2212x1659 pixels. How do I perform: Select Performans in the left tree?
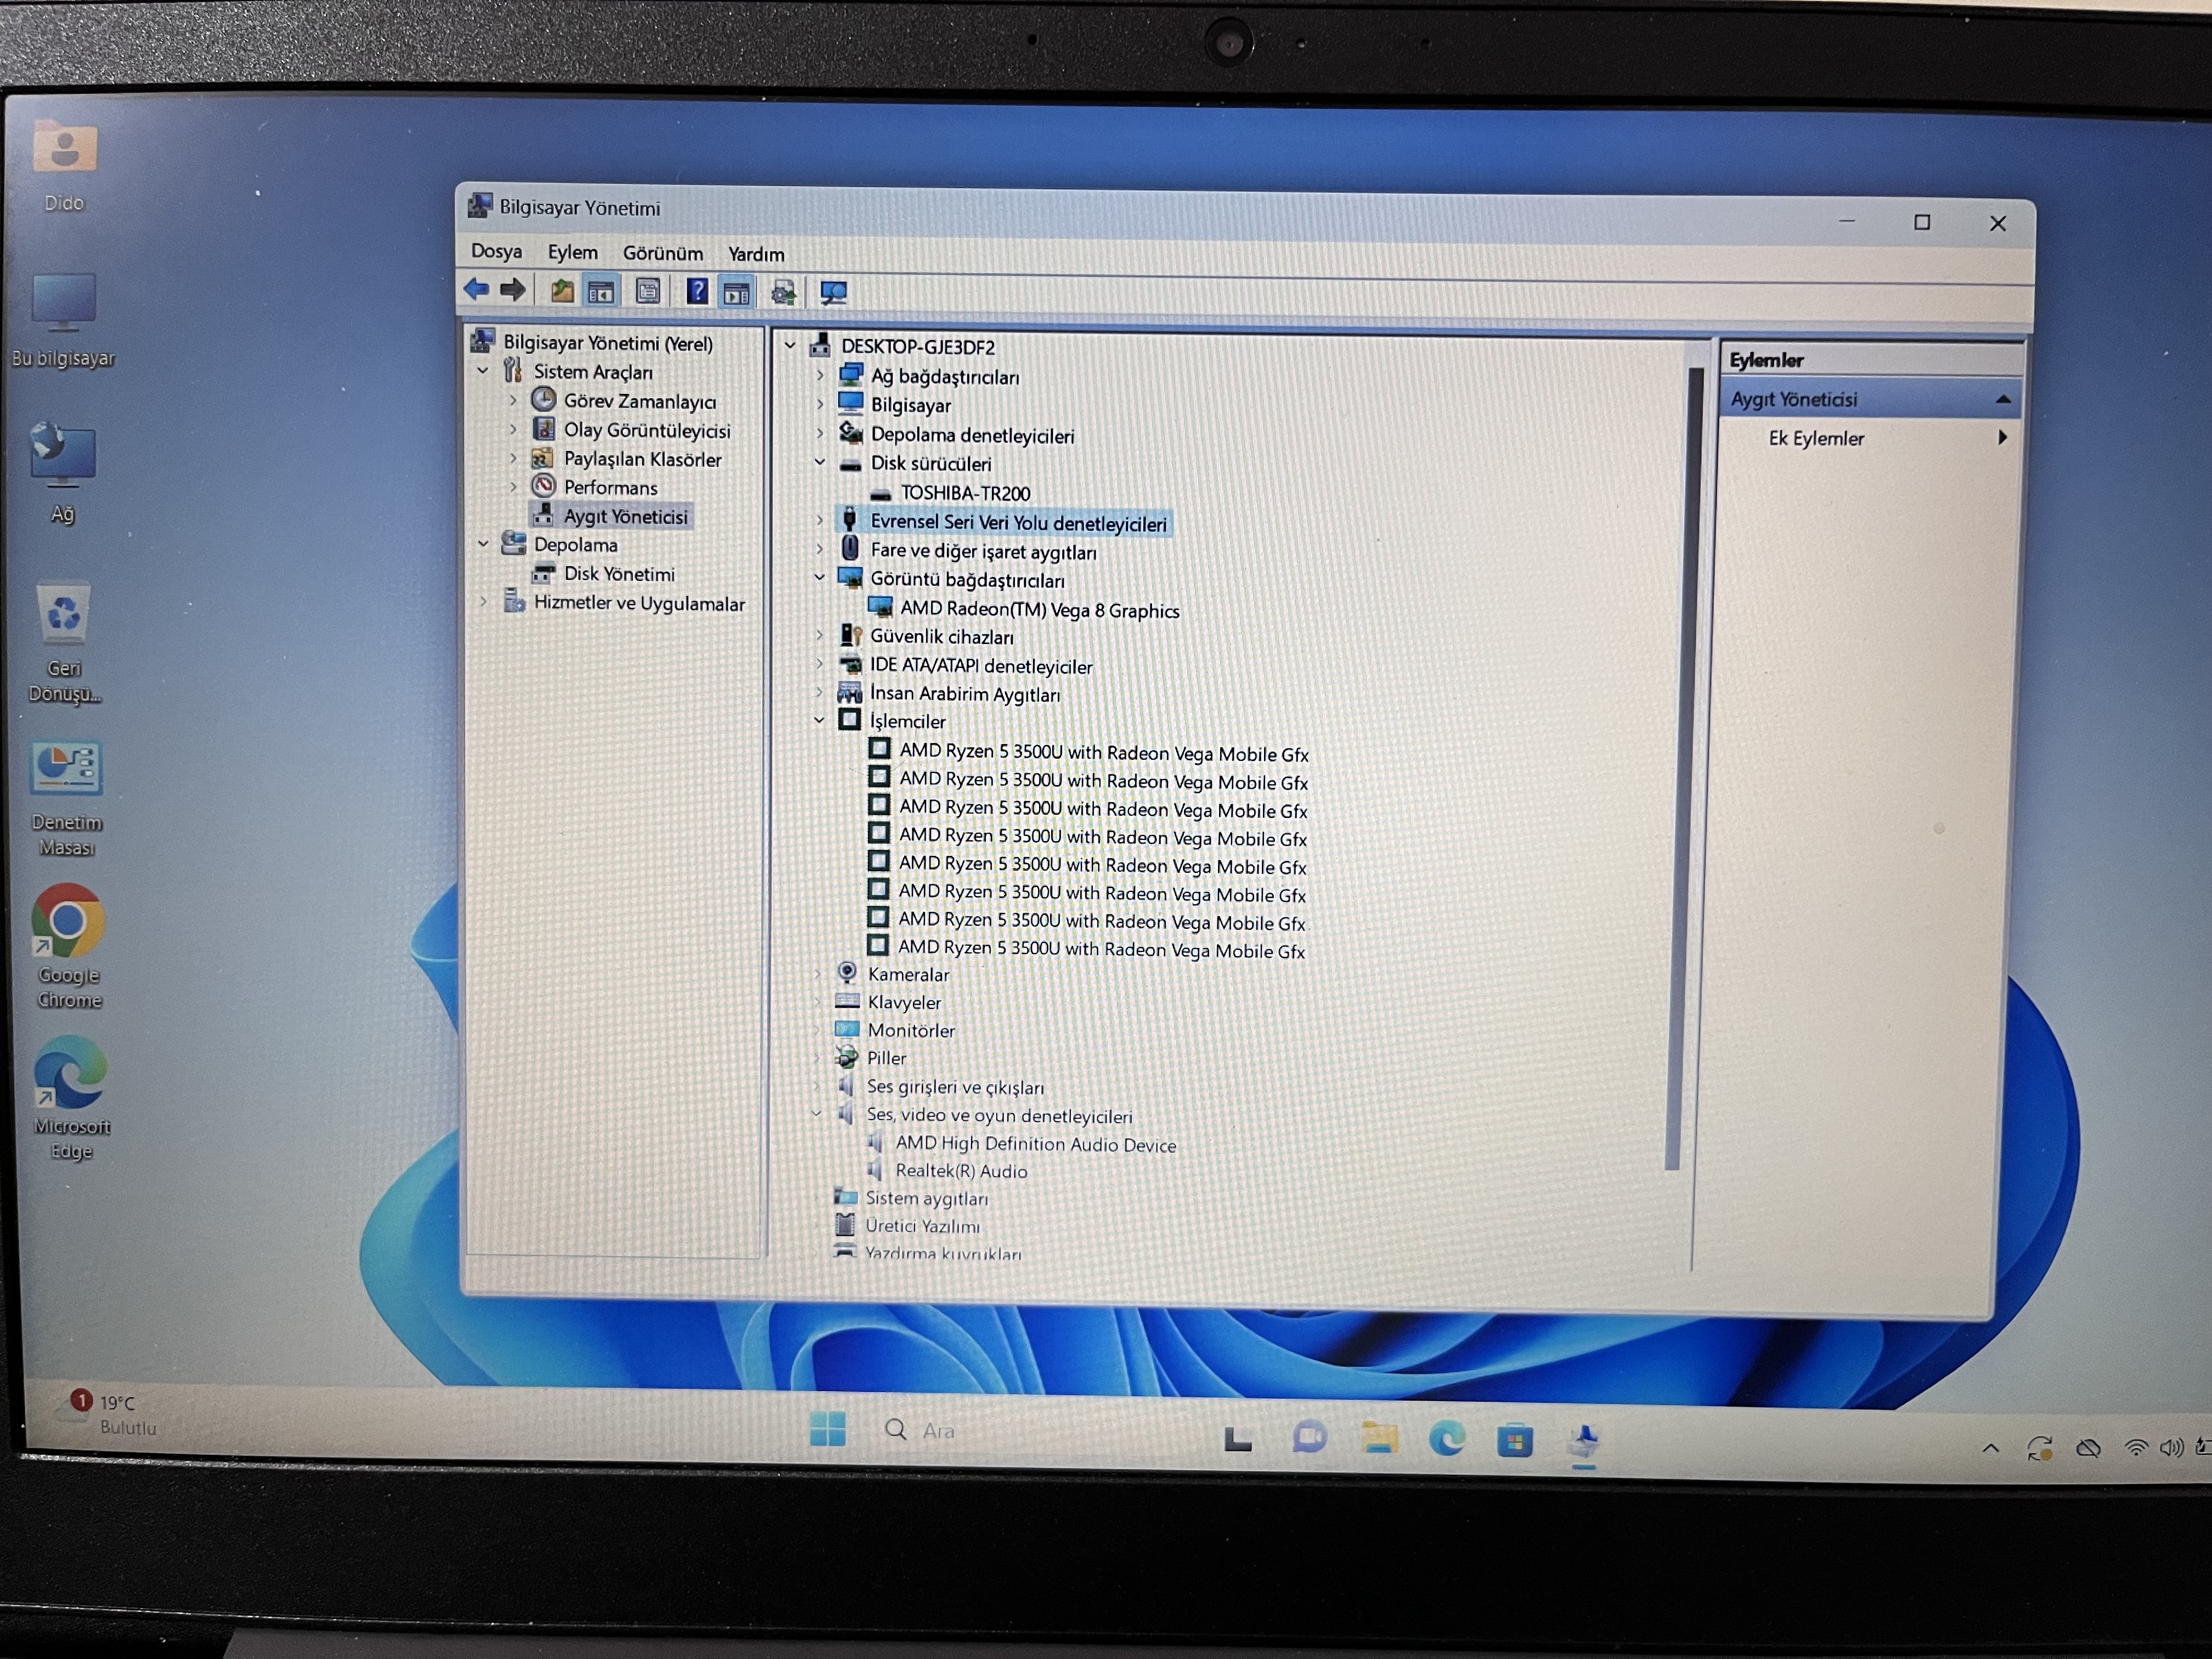tap(610, 487)
